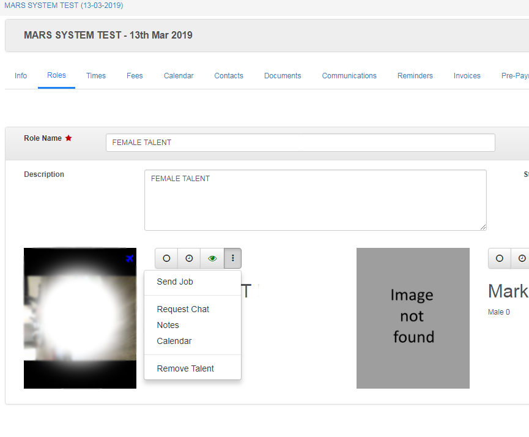Click the Image not found thumbnail
The height and width of the screenshot is (437, 529).
click(x=413, y=318)
